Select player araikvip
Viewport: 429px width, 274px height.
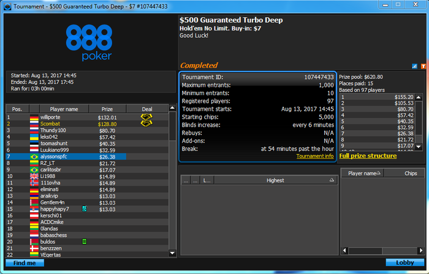pyautogui.click(x=87, y=196)
